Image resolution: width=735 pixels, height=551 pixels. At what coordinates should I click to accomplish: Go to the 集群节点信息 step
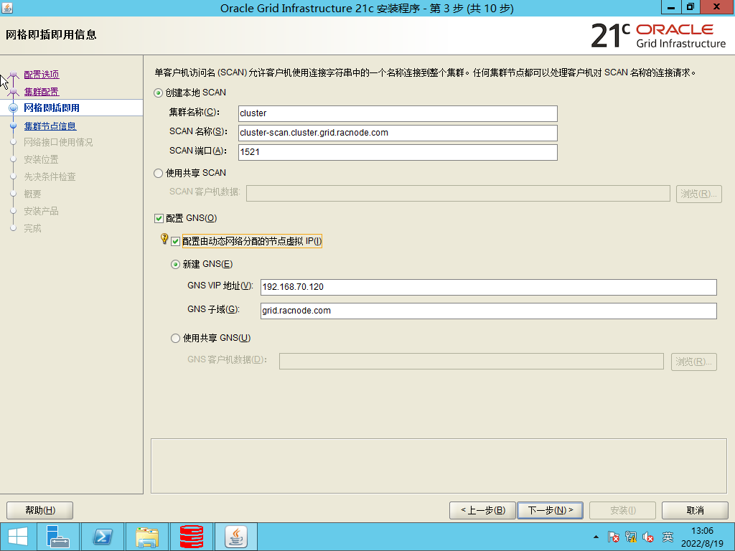[50, 126]
